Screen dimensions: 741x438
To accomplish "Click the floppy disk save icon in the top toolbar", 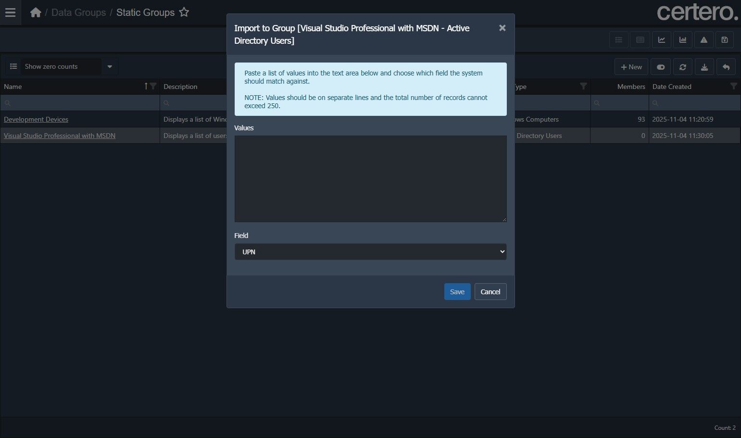I will (x=725, y=40).
